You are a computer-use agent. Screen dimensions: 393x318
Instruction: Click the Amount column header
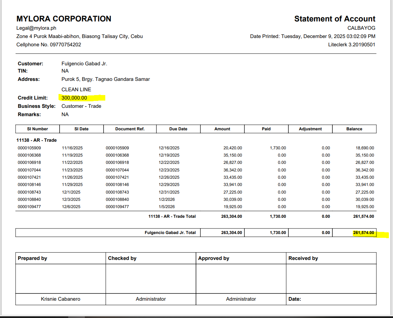222,129
